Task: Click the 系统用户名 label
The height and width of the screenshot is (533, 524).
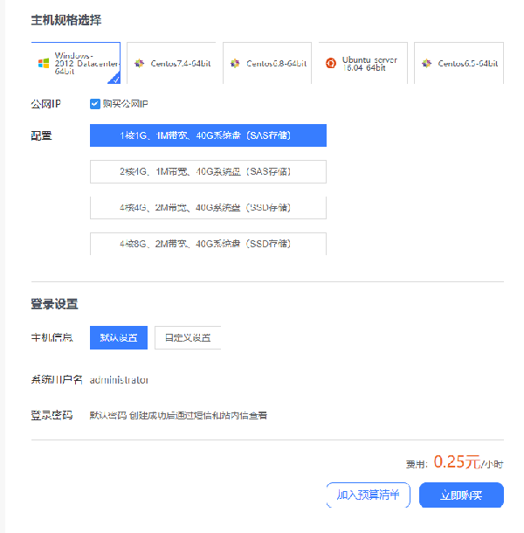Action: tap(57, 380)
